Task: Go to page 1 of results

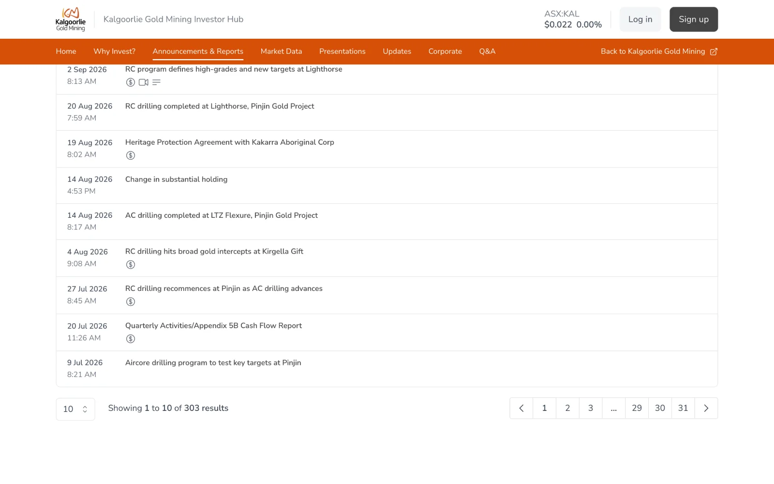Action: [x=545, y=408]
